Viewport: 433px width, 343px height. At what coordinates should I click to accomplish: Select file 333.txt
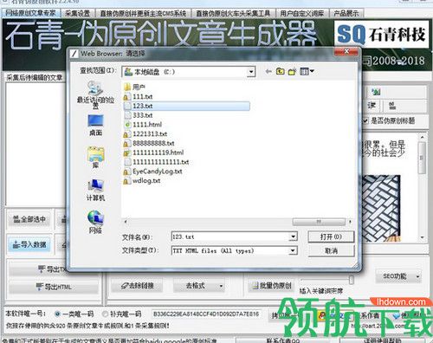pos(139,115)
